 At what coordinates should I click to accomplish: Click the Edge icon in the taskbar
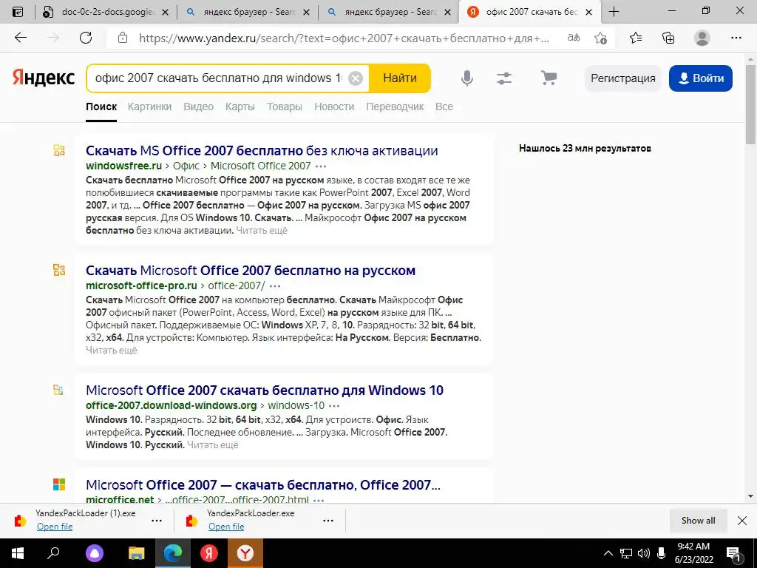point(173,553)
